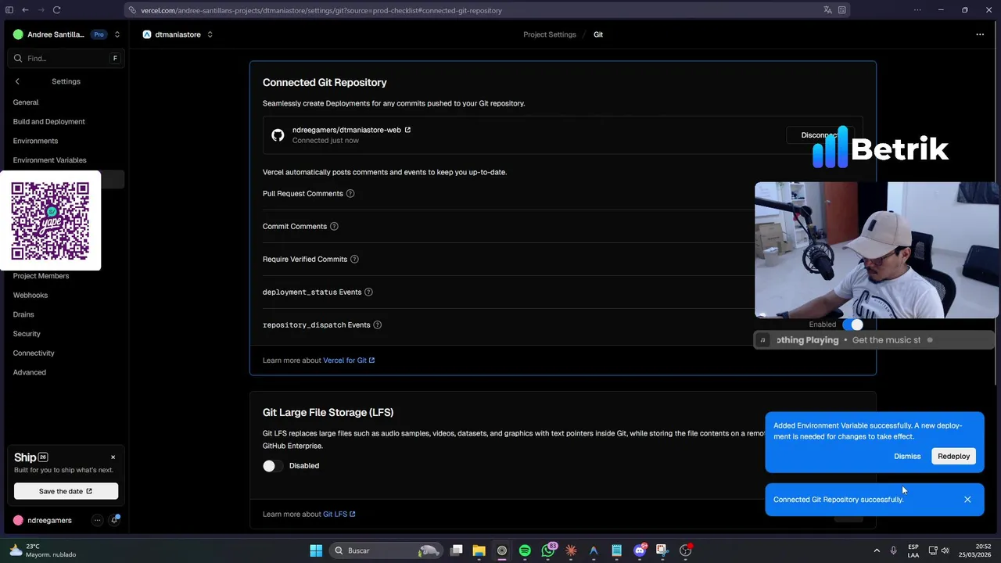Click the Git breadcrumb
This screenshot has width=1001, height=563.
coord(598,34)
